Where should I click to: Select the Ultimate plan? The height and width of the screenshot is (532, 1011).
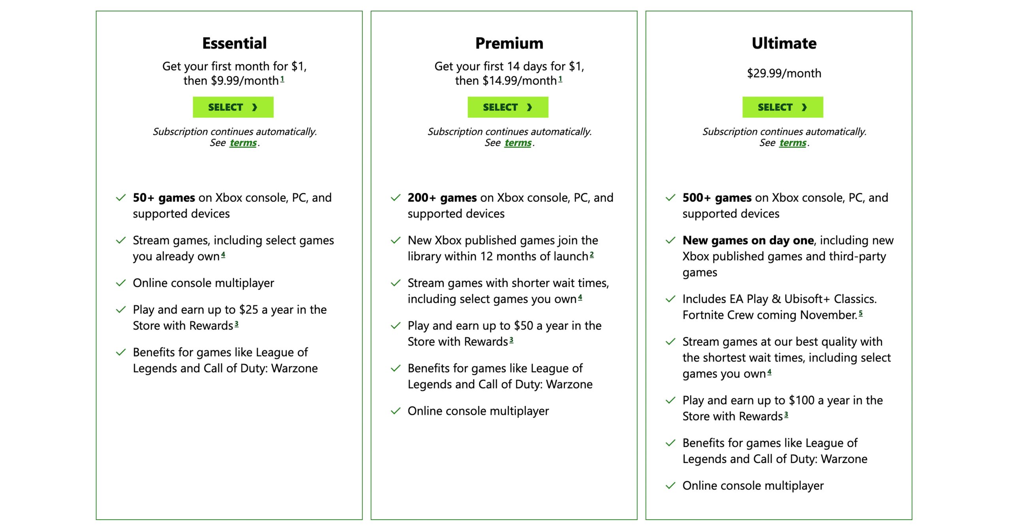783,107
